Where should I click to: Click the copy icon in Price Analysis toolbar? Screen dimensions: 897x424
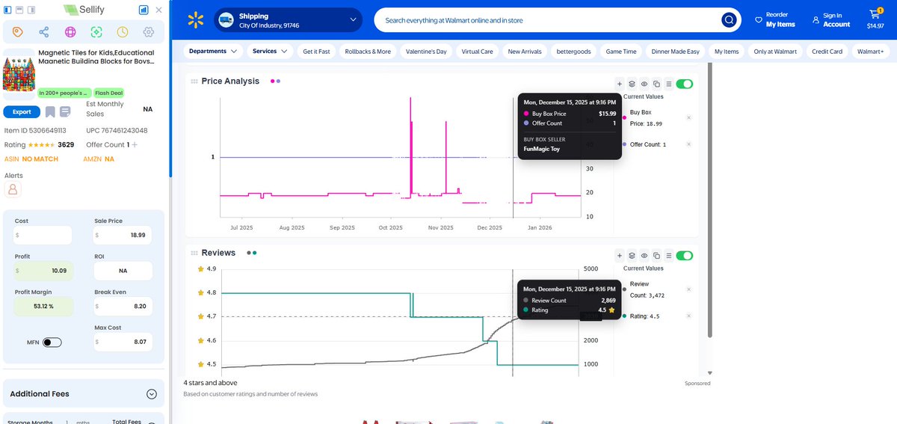pos(656,84)
